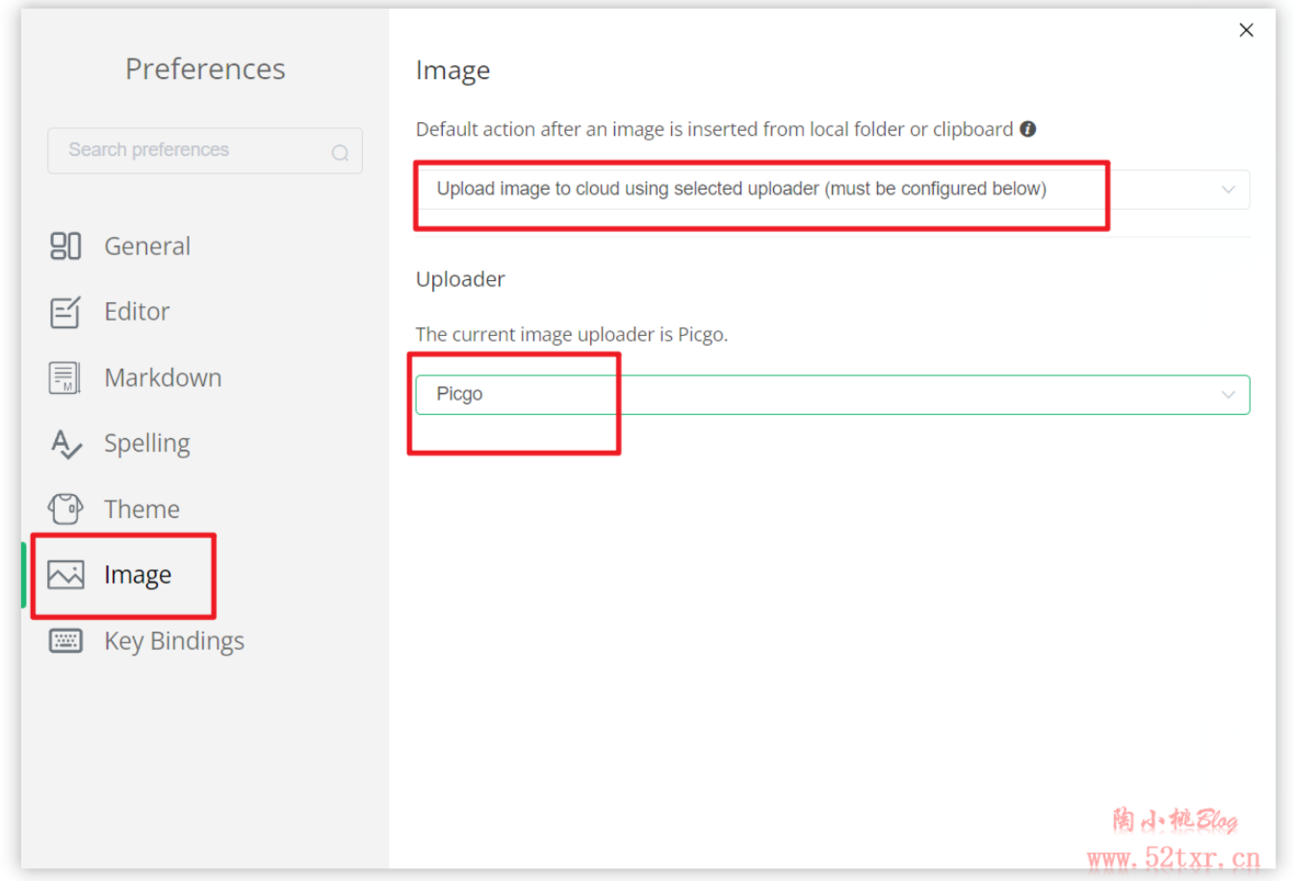Click the General layout icon in sidebar
This screenshot has width=1293, height=881.
(65, 246)
